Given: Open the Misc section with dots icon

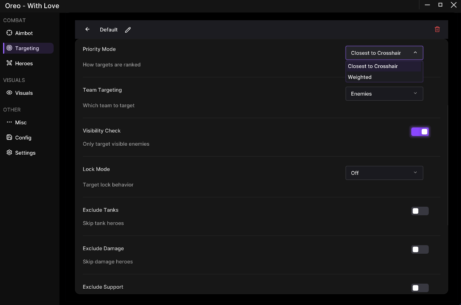Looking at the screenshot, I should 21,122.
